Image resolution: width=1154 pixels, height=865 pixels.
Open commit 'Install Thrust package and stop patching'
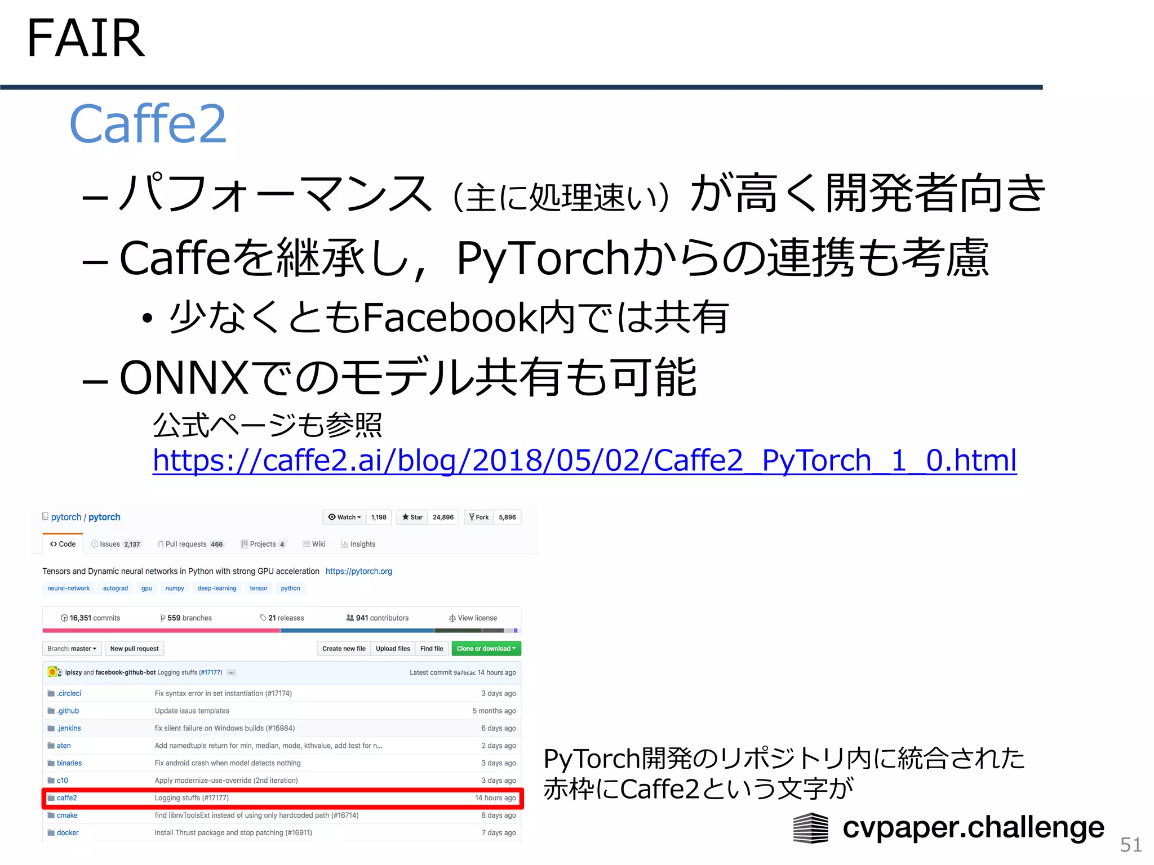coord(233,833)
